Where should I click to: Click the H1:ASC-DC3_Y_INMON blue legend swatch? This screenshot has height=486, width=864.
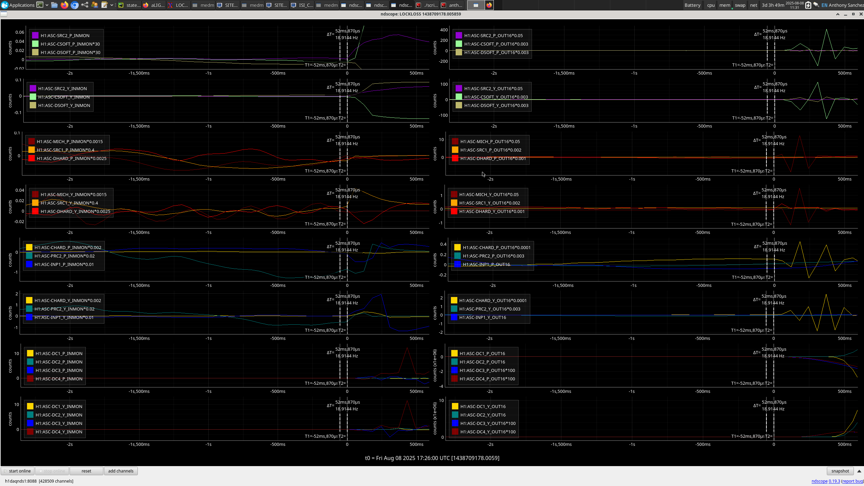coord(30,423)
